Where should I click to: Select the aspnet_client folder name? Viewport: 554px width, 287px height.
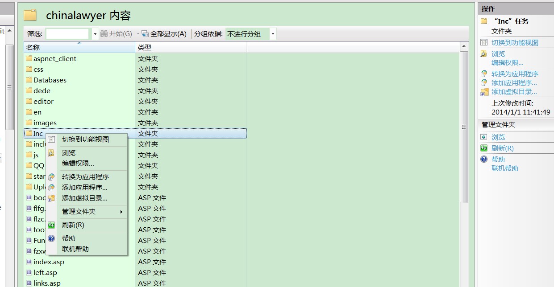(55, 58)
